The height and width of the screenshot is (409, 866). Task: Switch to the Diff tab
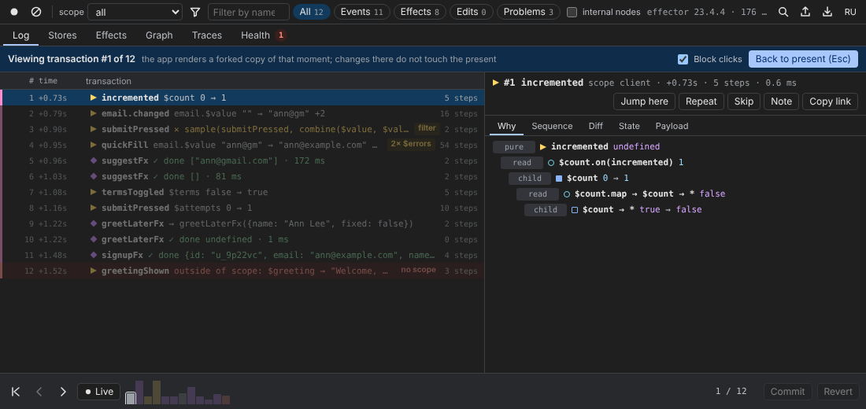coord(595,126)
